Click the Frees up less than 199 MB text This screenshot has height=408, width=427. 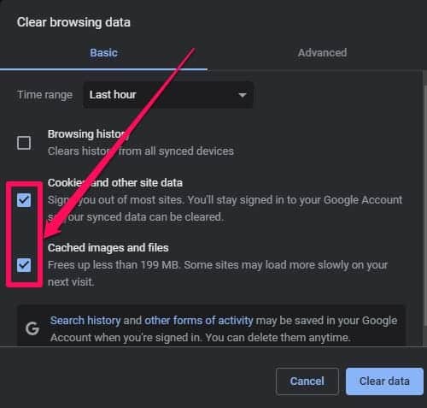click(x=114, y=265)
